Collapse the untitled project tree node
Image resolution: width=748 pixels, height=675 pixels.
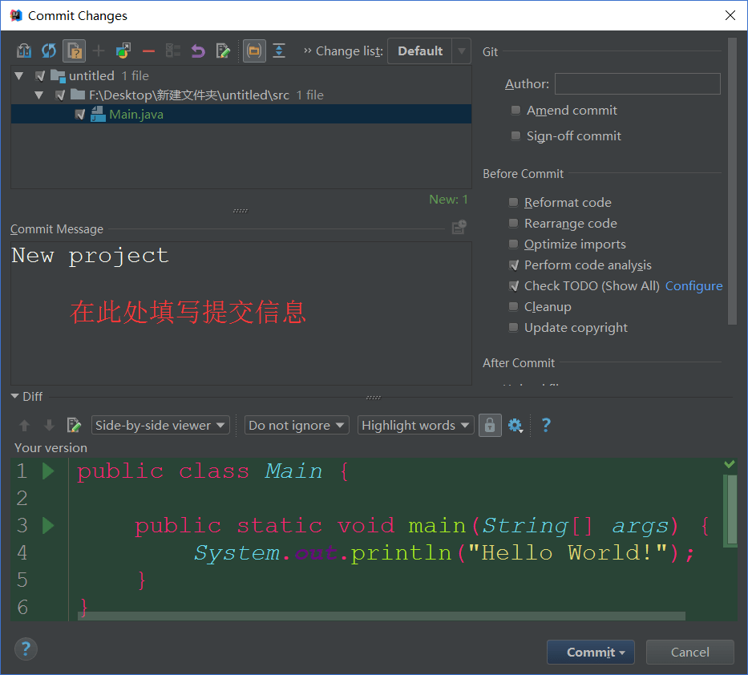19,76
